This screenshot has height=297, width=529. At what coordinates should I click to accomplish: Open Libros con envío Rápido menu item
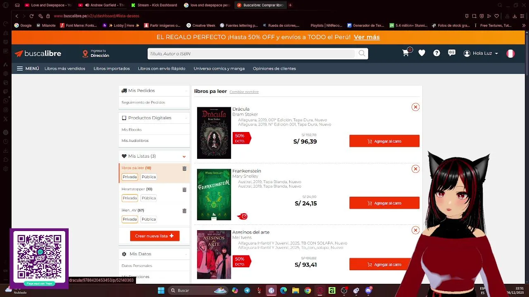pyautogui.click(x=162, y=68)
